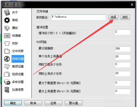Open the 加速信息 icon

click(7, 89)
